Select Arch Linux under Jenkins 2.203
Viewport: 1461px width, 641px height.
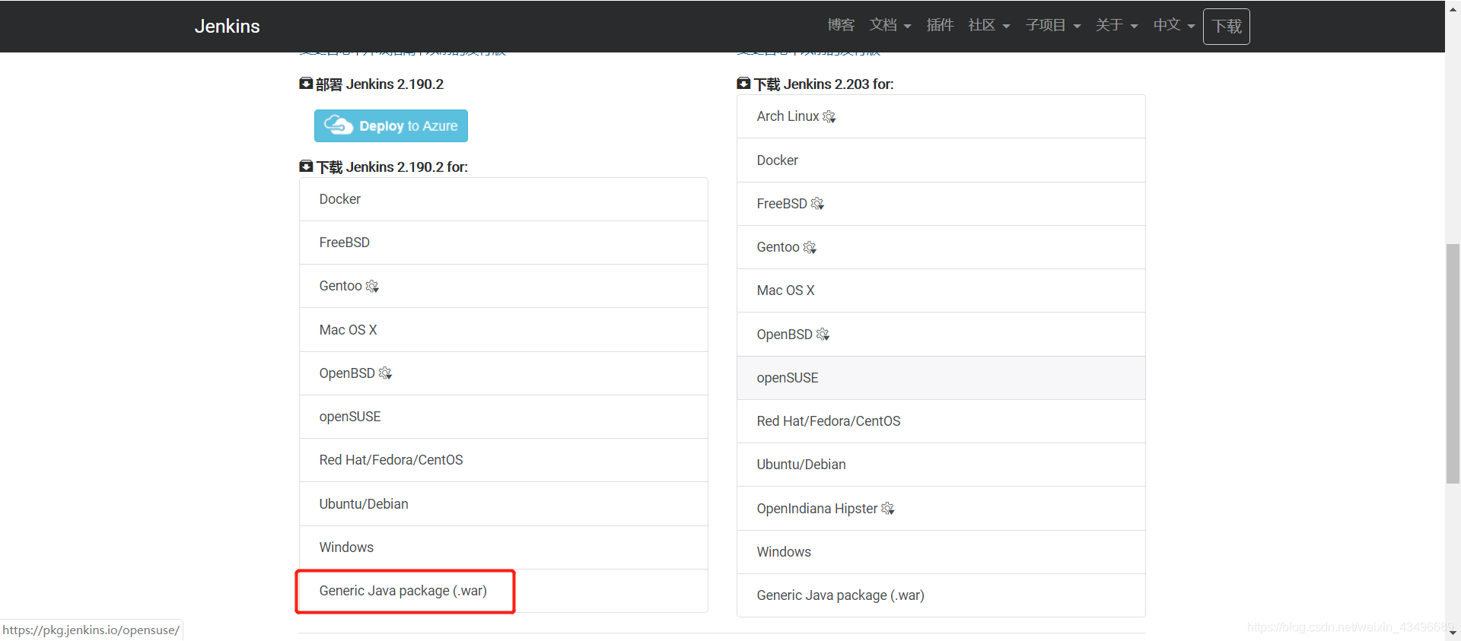pyautogui.click(x=941, y=116)
